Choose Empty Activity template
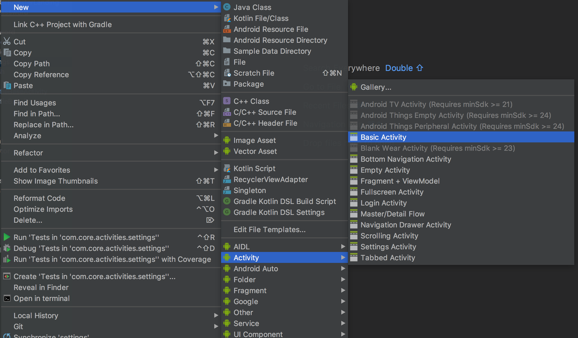The image size is (578, 338). (461, 170)
